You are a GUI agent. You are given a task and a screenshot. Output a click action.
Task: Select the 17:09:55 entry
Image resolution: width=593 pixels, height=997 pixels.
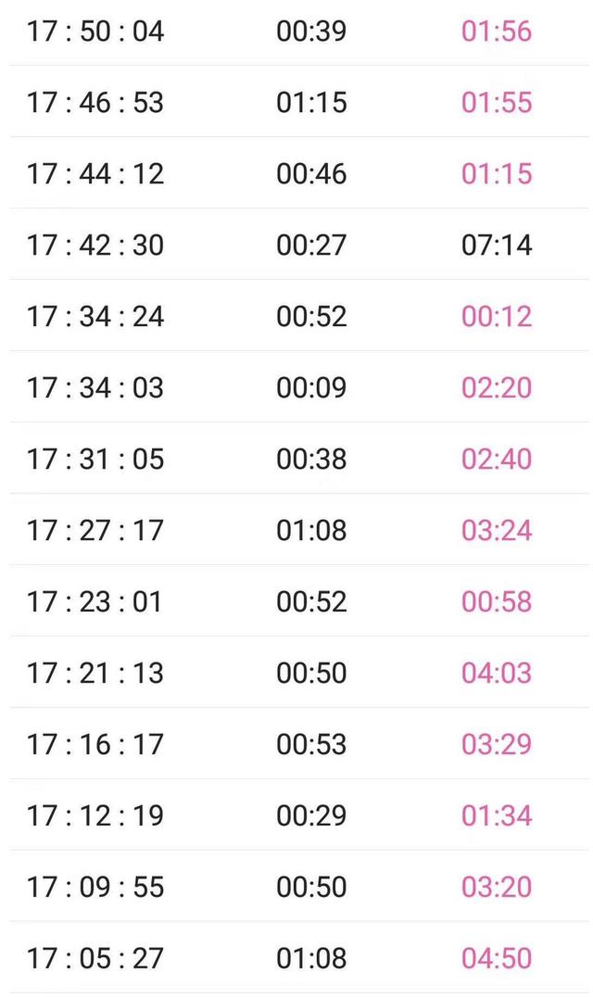click(95, 887)
